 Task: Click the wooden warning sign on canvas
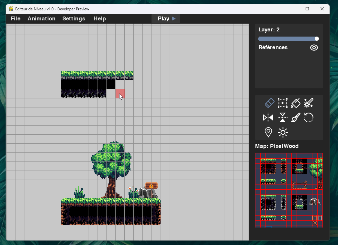tap(151, 185)
